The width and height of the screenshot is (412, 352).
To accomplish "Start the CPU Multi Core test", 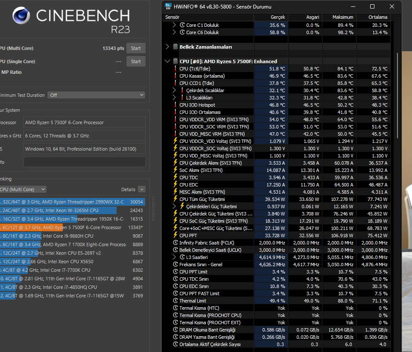I will (x=136, y=48).
